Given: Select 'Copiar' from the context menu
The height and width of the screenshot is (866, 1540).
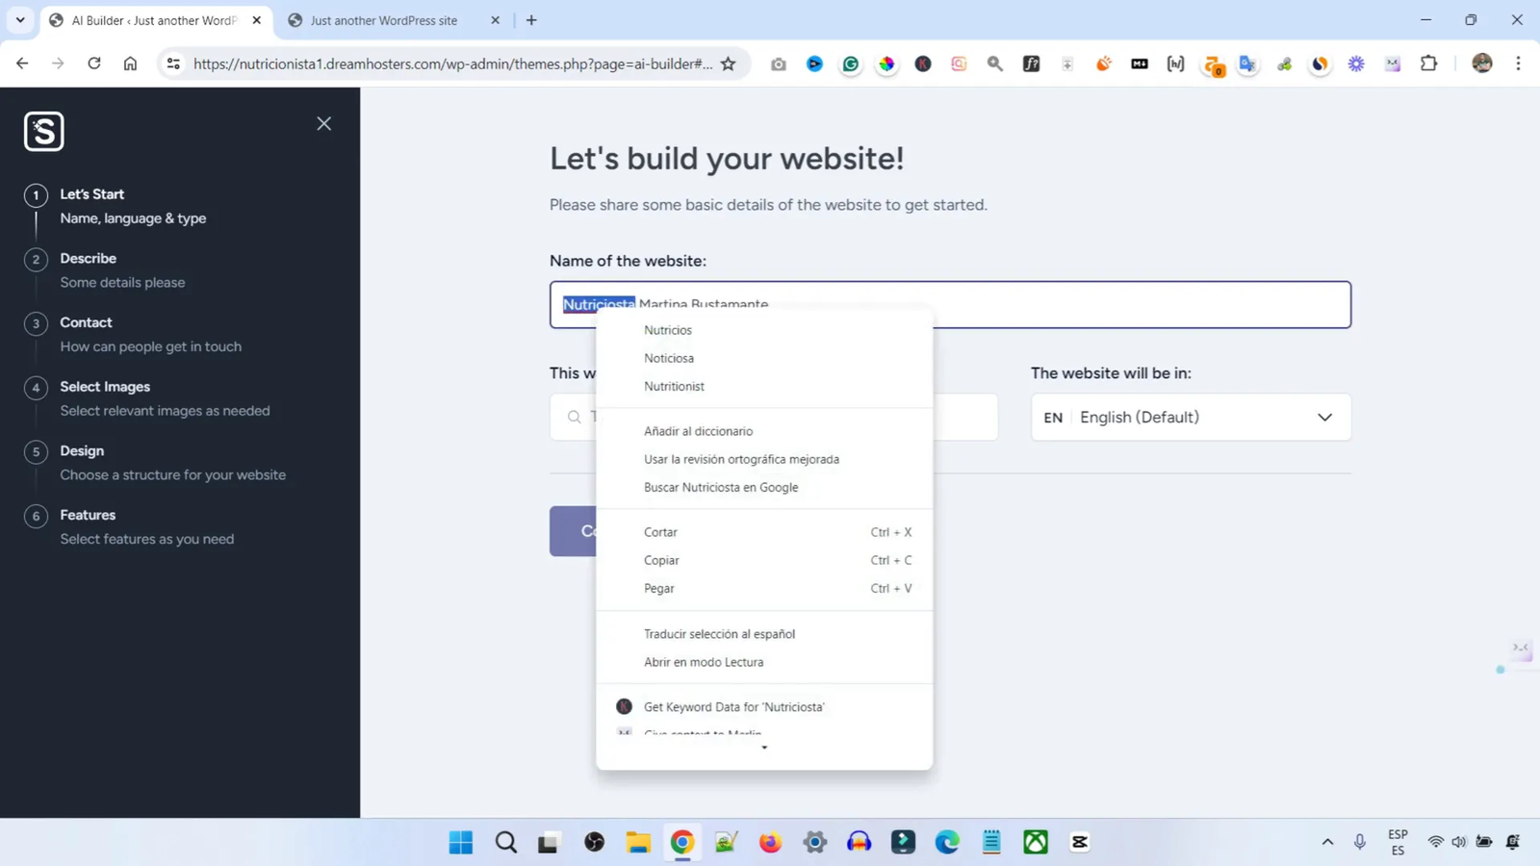Looking at the screenshot, I should tap(661, 560).
